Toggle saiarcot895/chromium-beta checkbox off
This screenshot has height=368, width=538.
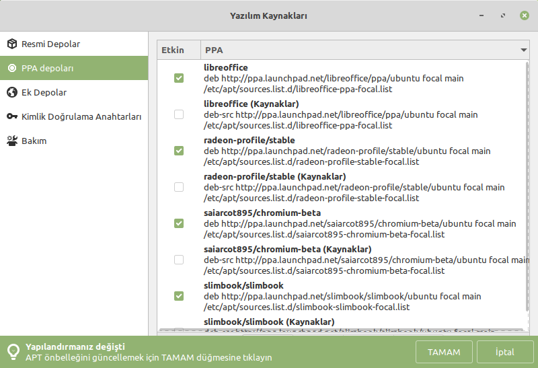pos(179,223)
